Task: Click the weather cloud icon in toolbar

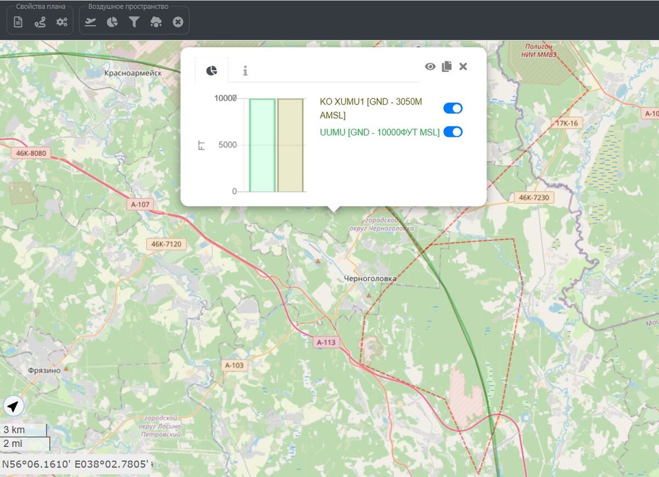Action: pyautogui.click(x=156, y=22)
